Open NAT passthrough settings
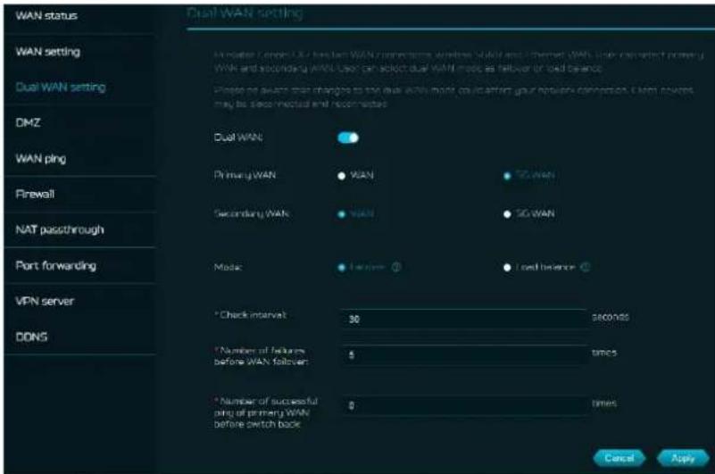The height and width of the screenshot is (474, 715). coord(59,229)
